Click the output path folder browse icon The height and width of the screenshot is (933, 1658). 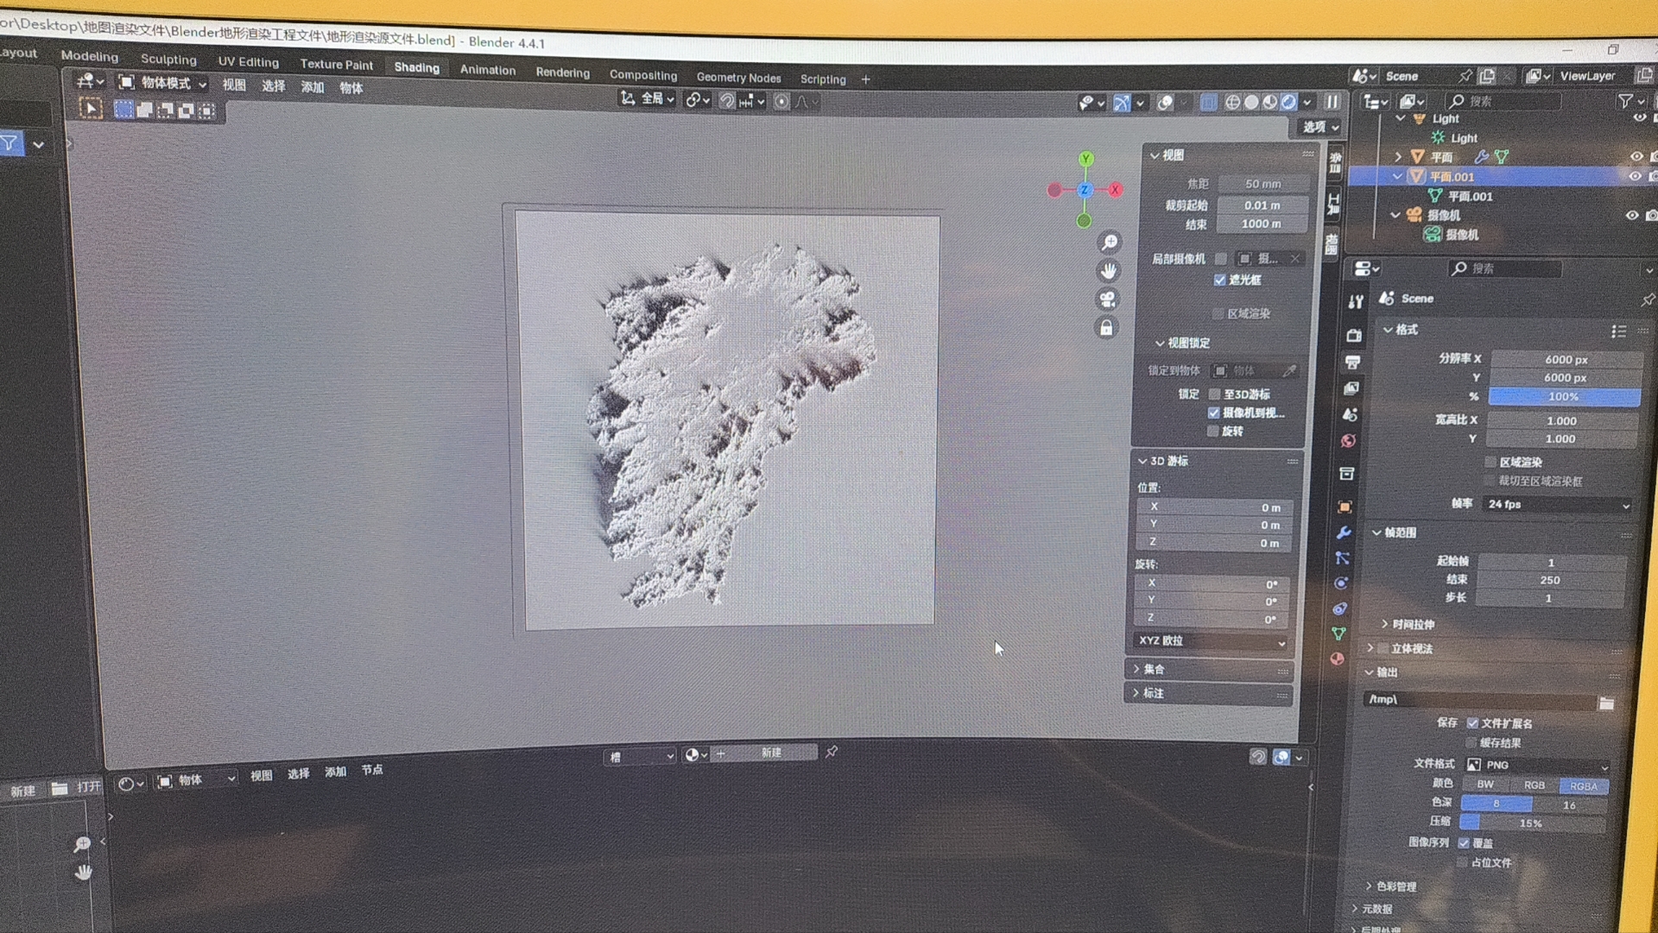[1606, 703]
